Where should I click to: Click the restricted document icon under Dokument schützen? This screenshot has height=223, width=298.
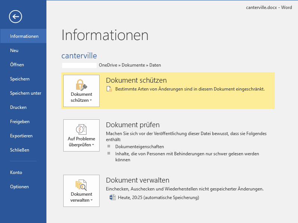pyautogui.click(x=109, y=89)
